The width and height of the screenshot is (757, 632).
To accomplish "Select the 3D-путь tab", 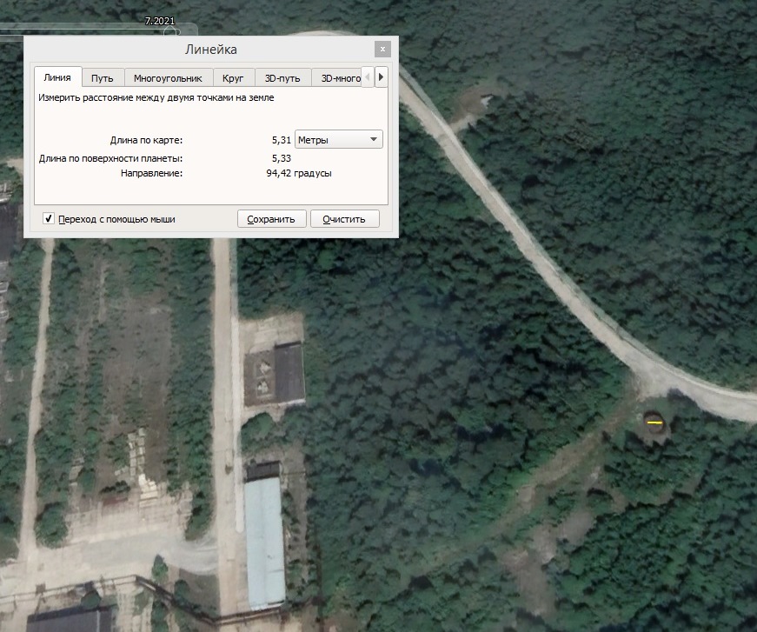I will click(x=282, y=78).
